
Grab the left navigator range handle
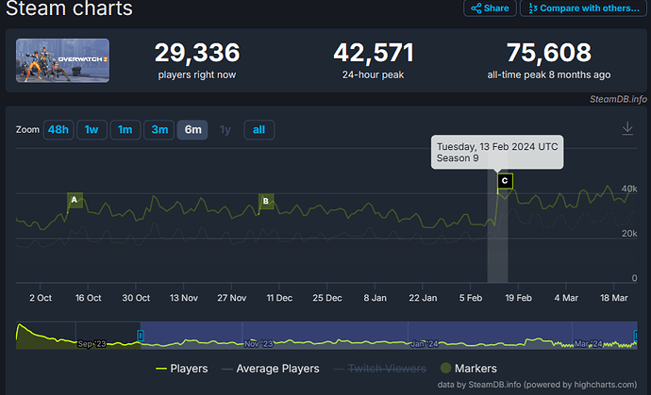click(x=141, y=336)
